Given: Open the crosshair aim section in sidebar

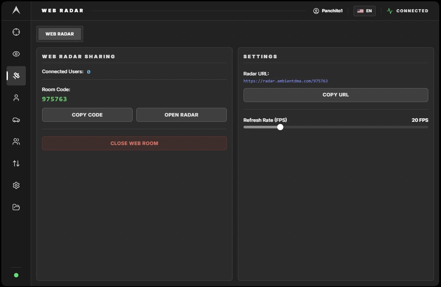Looking at the screenshot, I should pos(16,32).
